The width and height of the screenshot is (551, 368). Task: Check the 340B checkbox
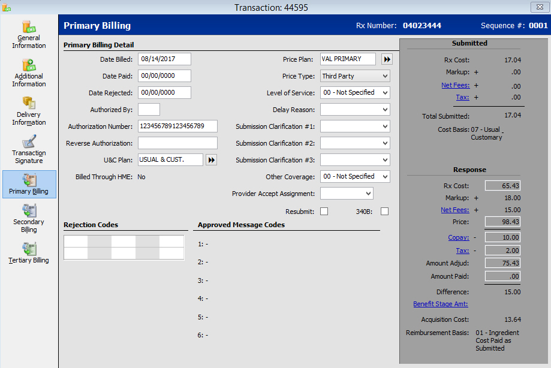384,210
